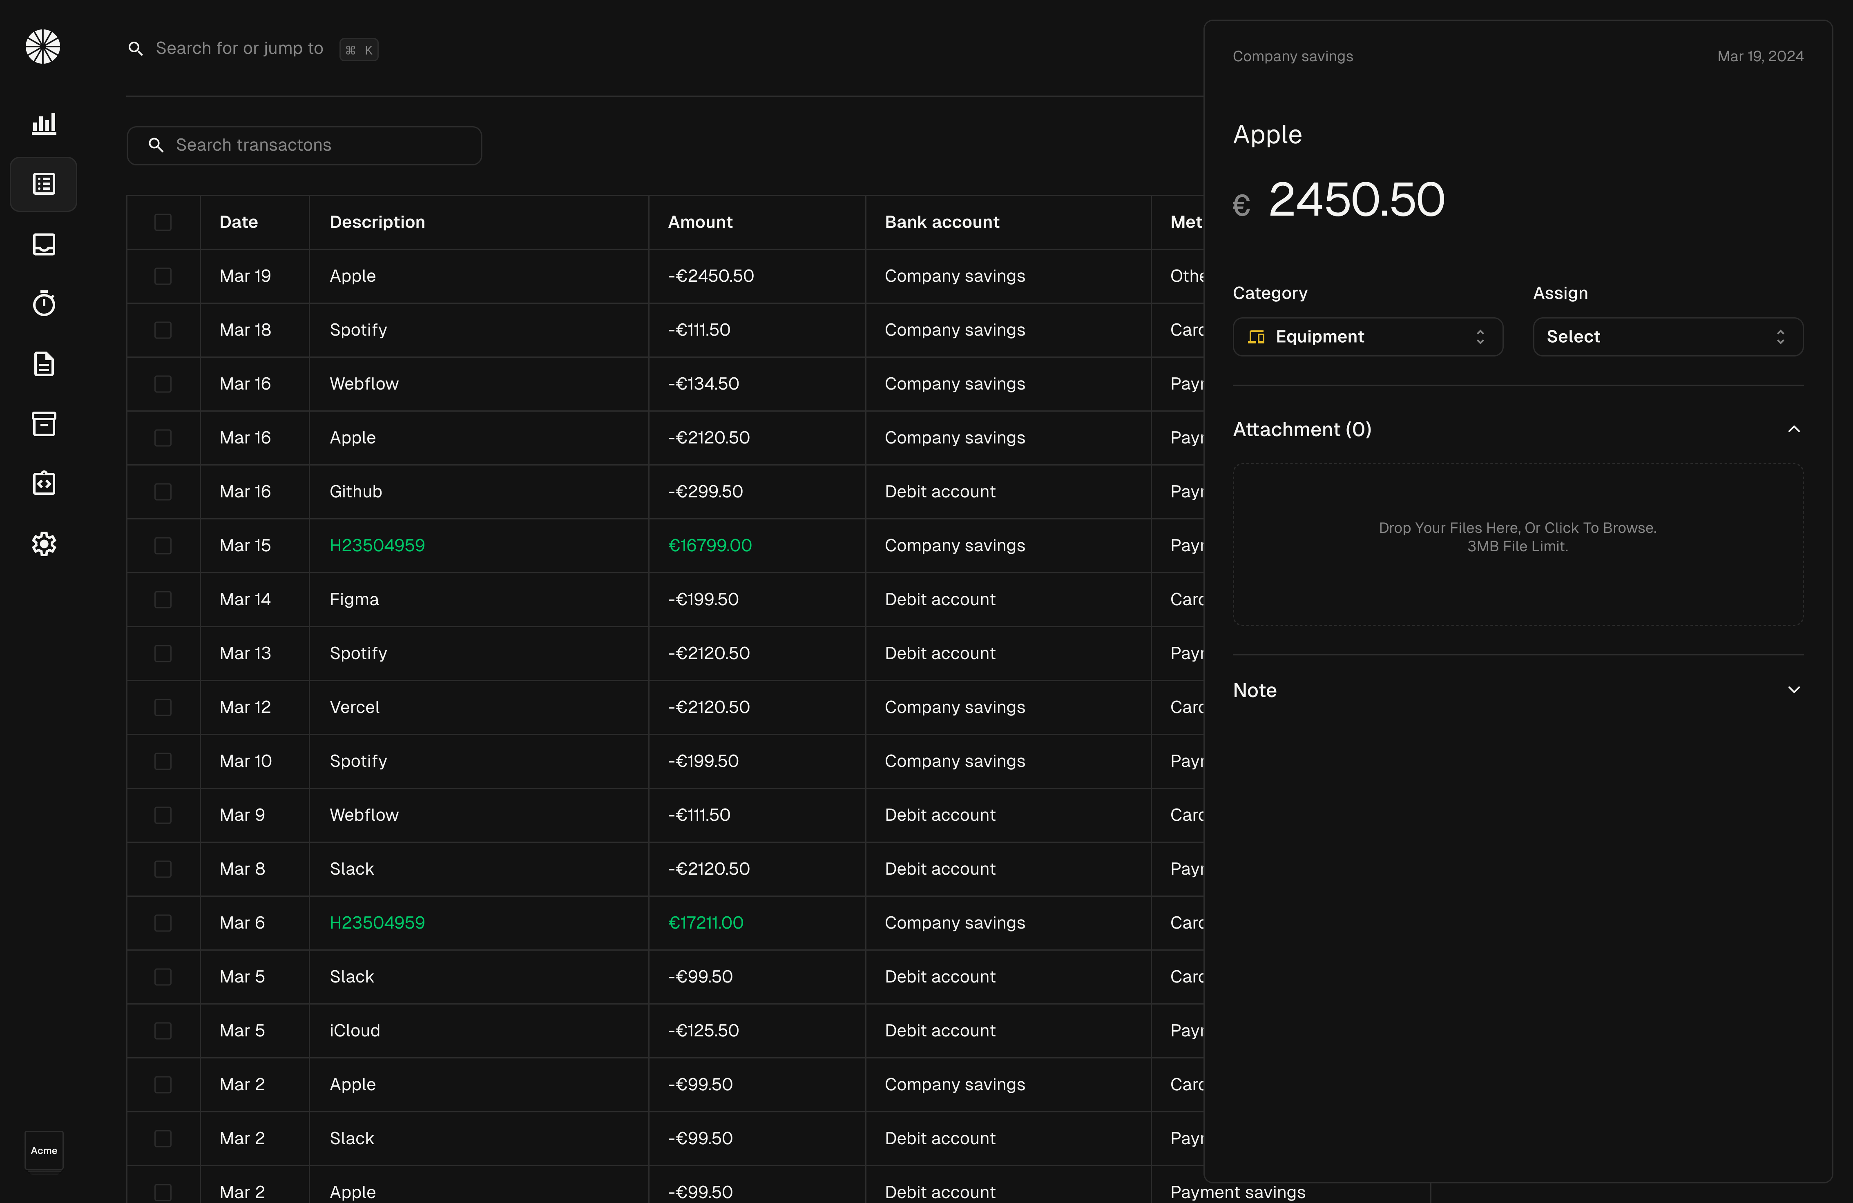Viewport: 1853px width, 1203px height.
Task: Expand the Note section
Action: coord(1518,690)
